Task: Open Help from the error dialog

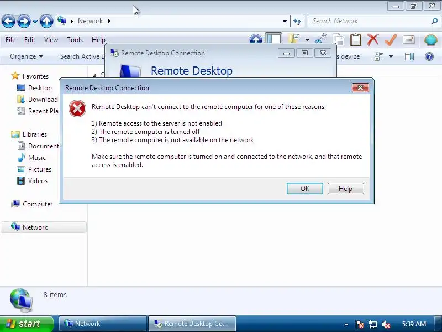Action: click(x=346, y=188)
